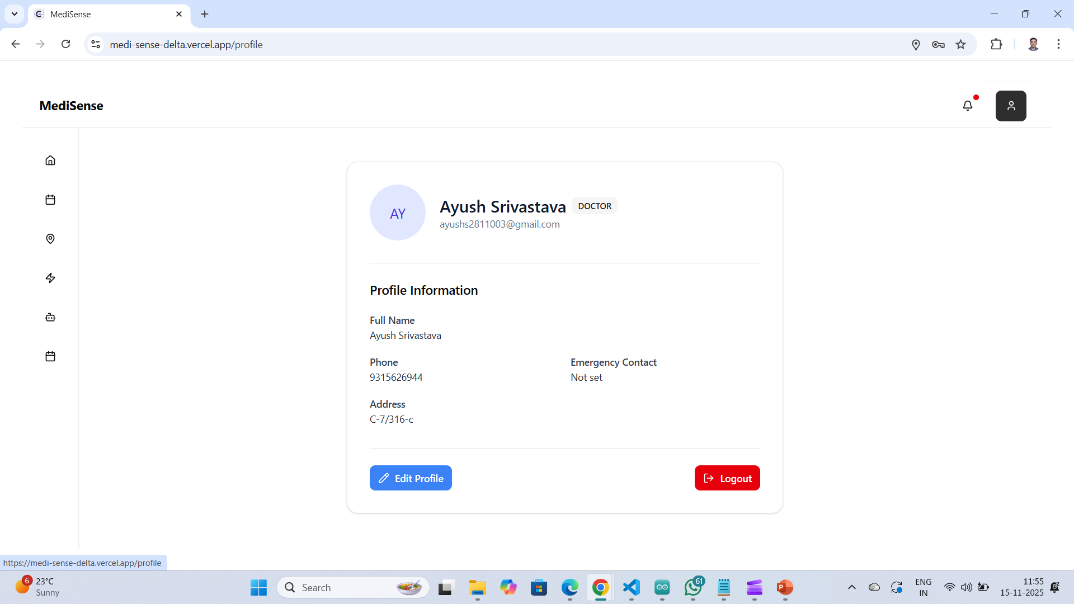Image resolution: width=1074 pixels, height=604 pixels.
Task: Open a new browser tab
Action: 205,14
